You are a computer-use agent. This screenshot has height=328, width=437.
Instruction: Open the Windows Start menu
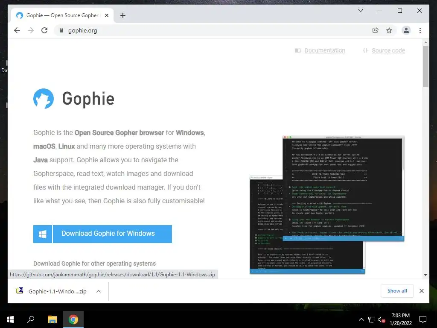point(10,319)
